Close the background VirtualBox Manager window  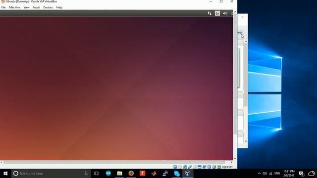242,17
